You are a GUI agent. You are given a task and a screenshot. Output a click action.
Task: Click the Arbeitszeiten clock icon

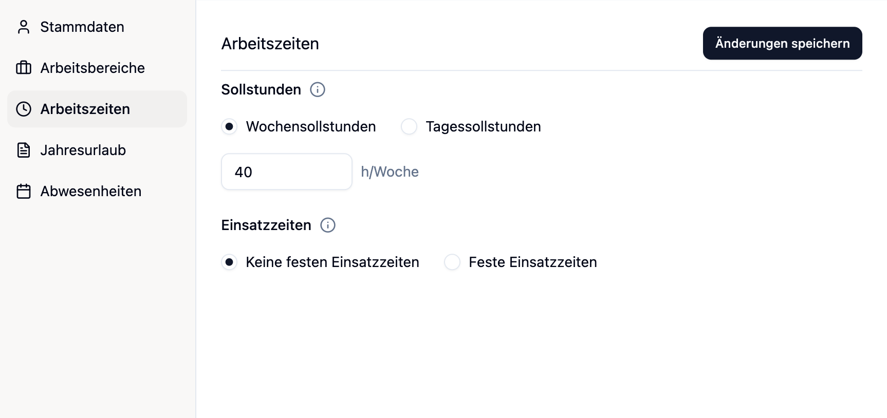(x=24, y=109)
